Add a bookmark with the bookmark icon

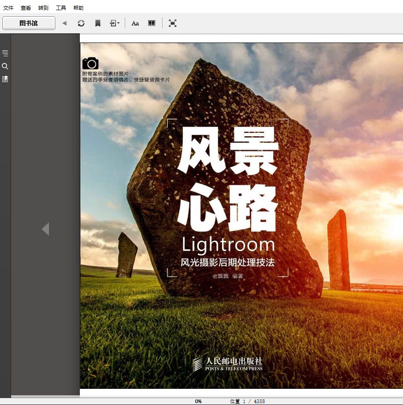click(x=98, y=23)
